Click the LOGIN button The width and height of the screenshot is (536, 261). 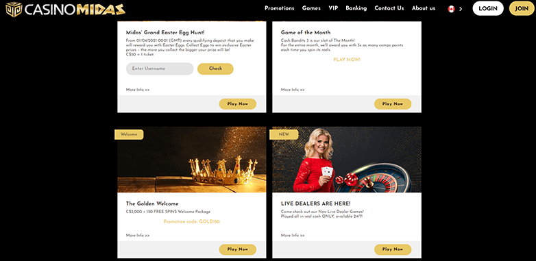pyautogui.click(x=488, y=8)
